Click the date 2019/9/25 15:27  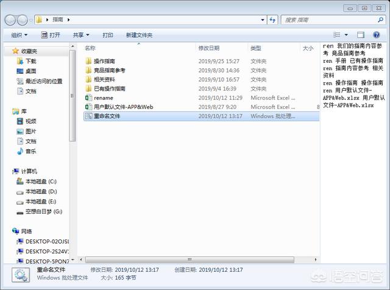pos(219,61)
